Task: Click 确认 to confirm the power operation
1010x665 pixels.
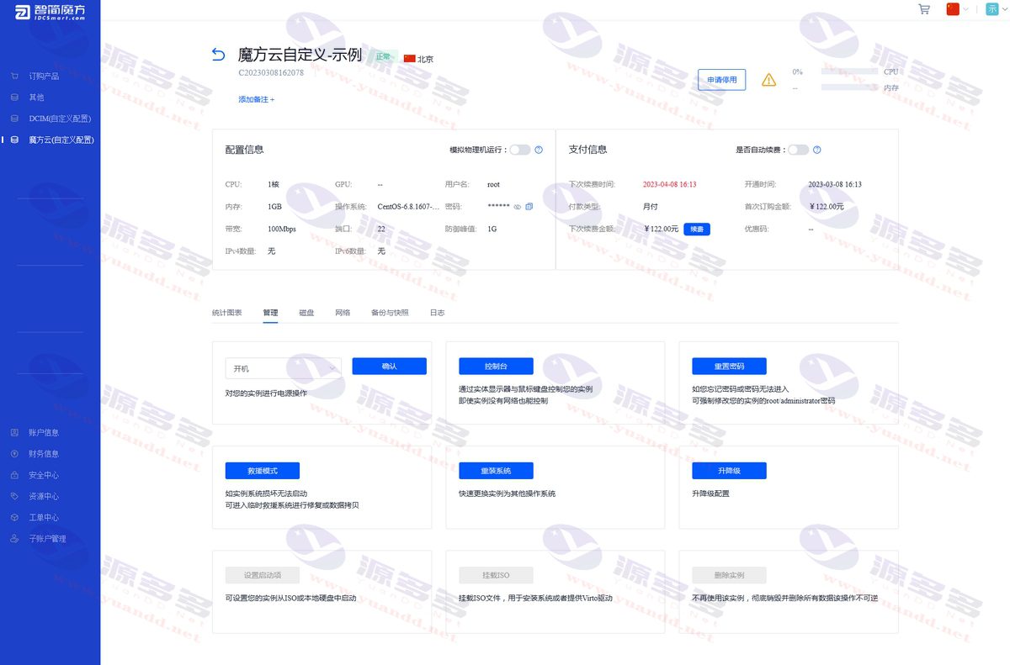Action: pyautogui.click(x=389, y=367)
